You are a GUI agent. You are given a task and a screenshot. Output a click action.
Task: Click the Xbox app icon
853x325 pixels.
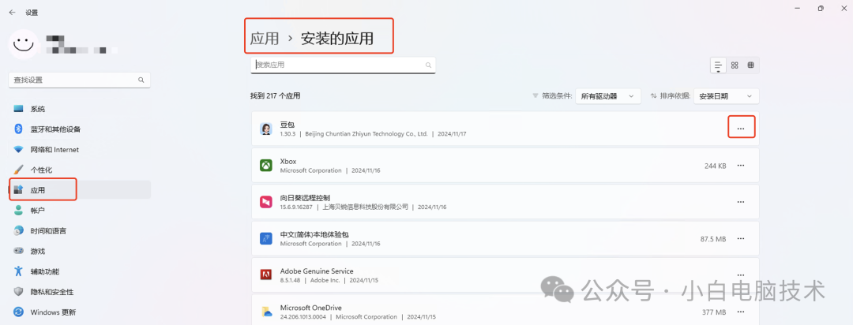266,165
